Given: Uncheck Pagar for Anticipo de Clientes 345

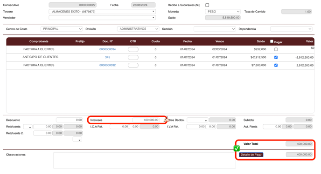Looking at the screenshot, I should tap(276, 57).
